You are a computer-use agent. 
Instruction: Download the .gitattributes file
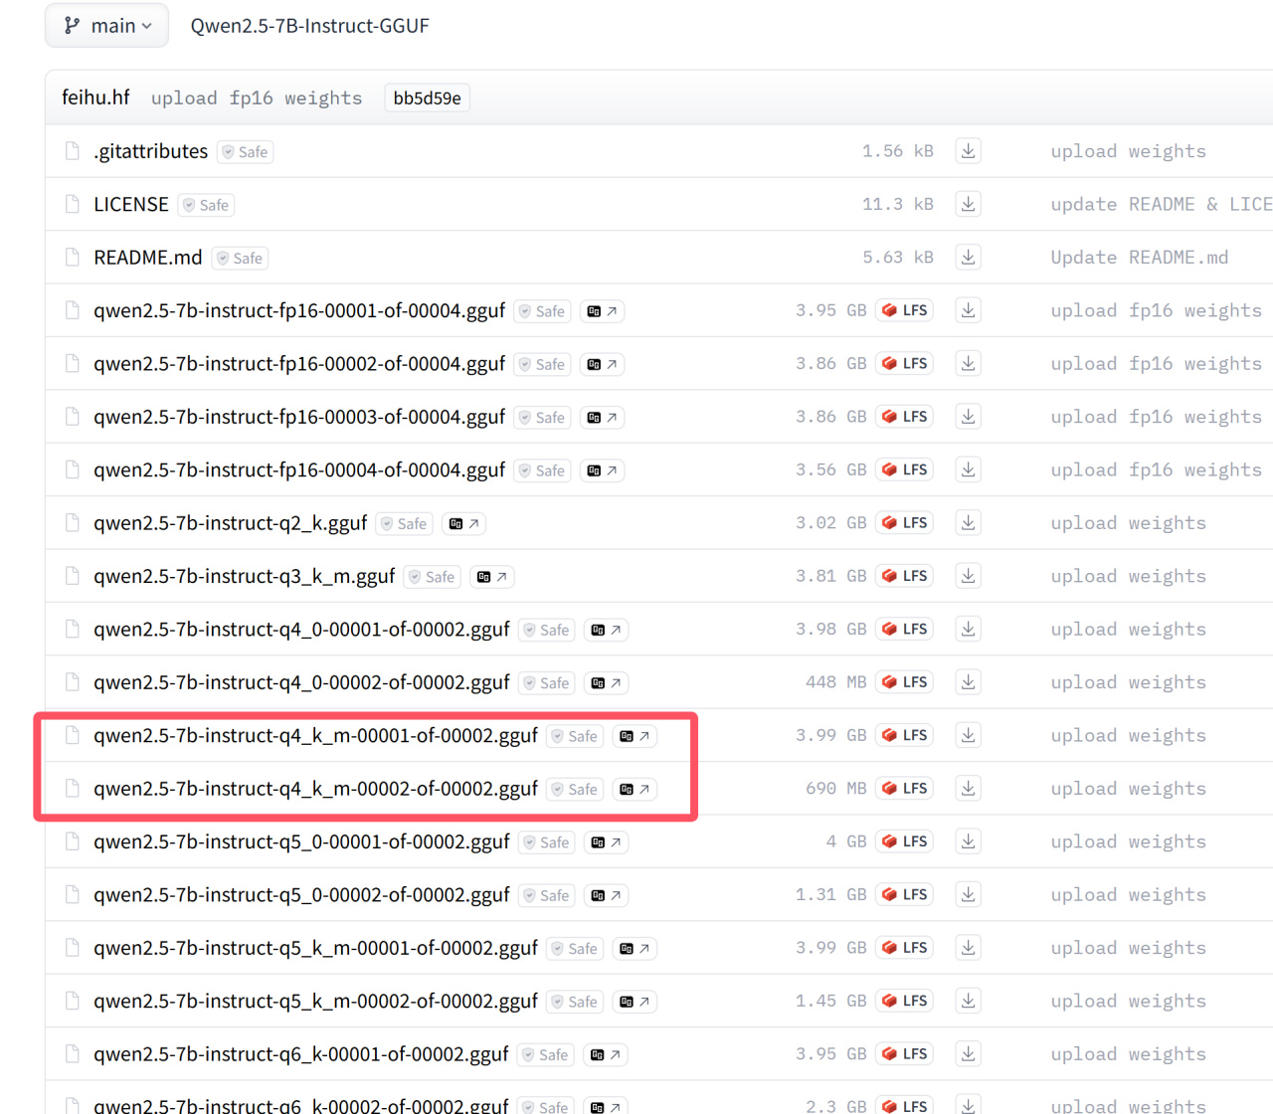pyautogui.click(x=968, y=151)
